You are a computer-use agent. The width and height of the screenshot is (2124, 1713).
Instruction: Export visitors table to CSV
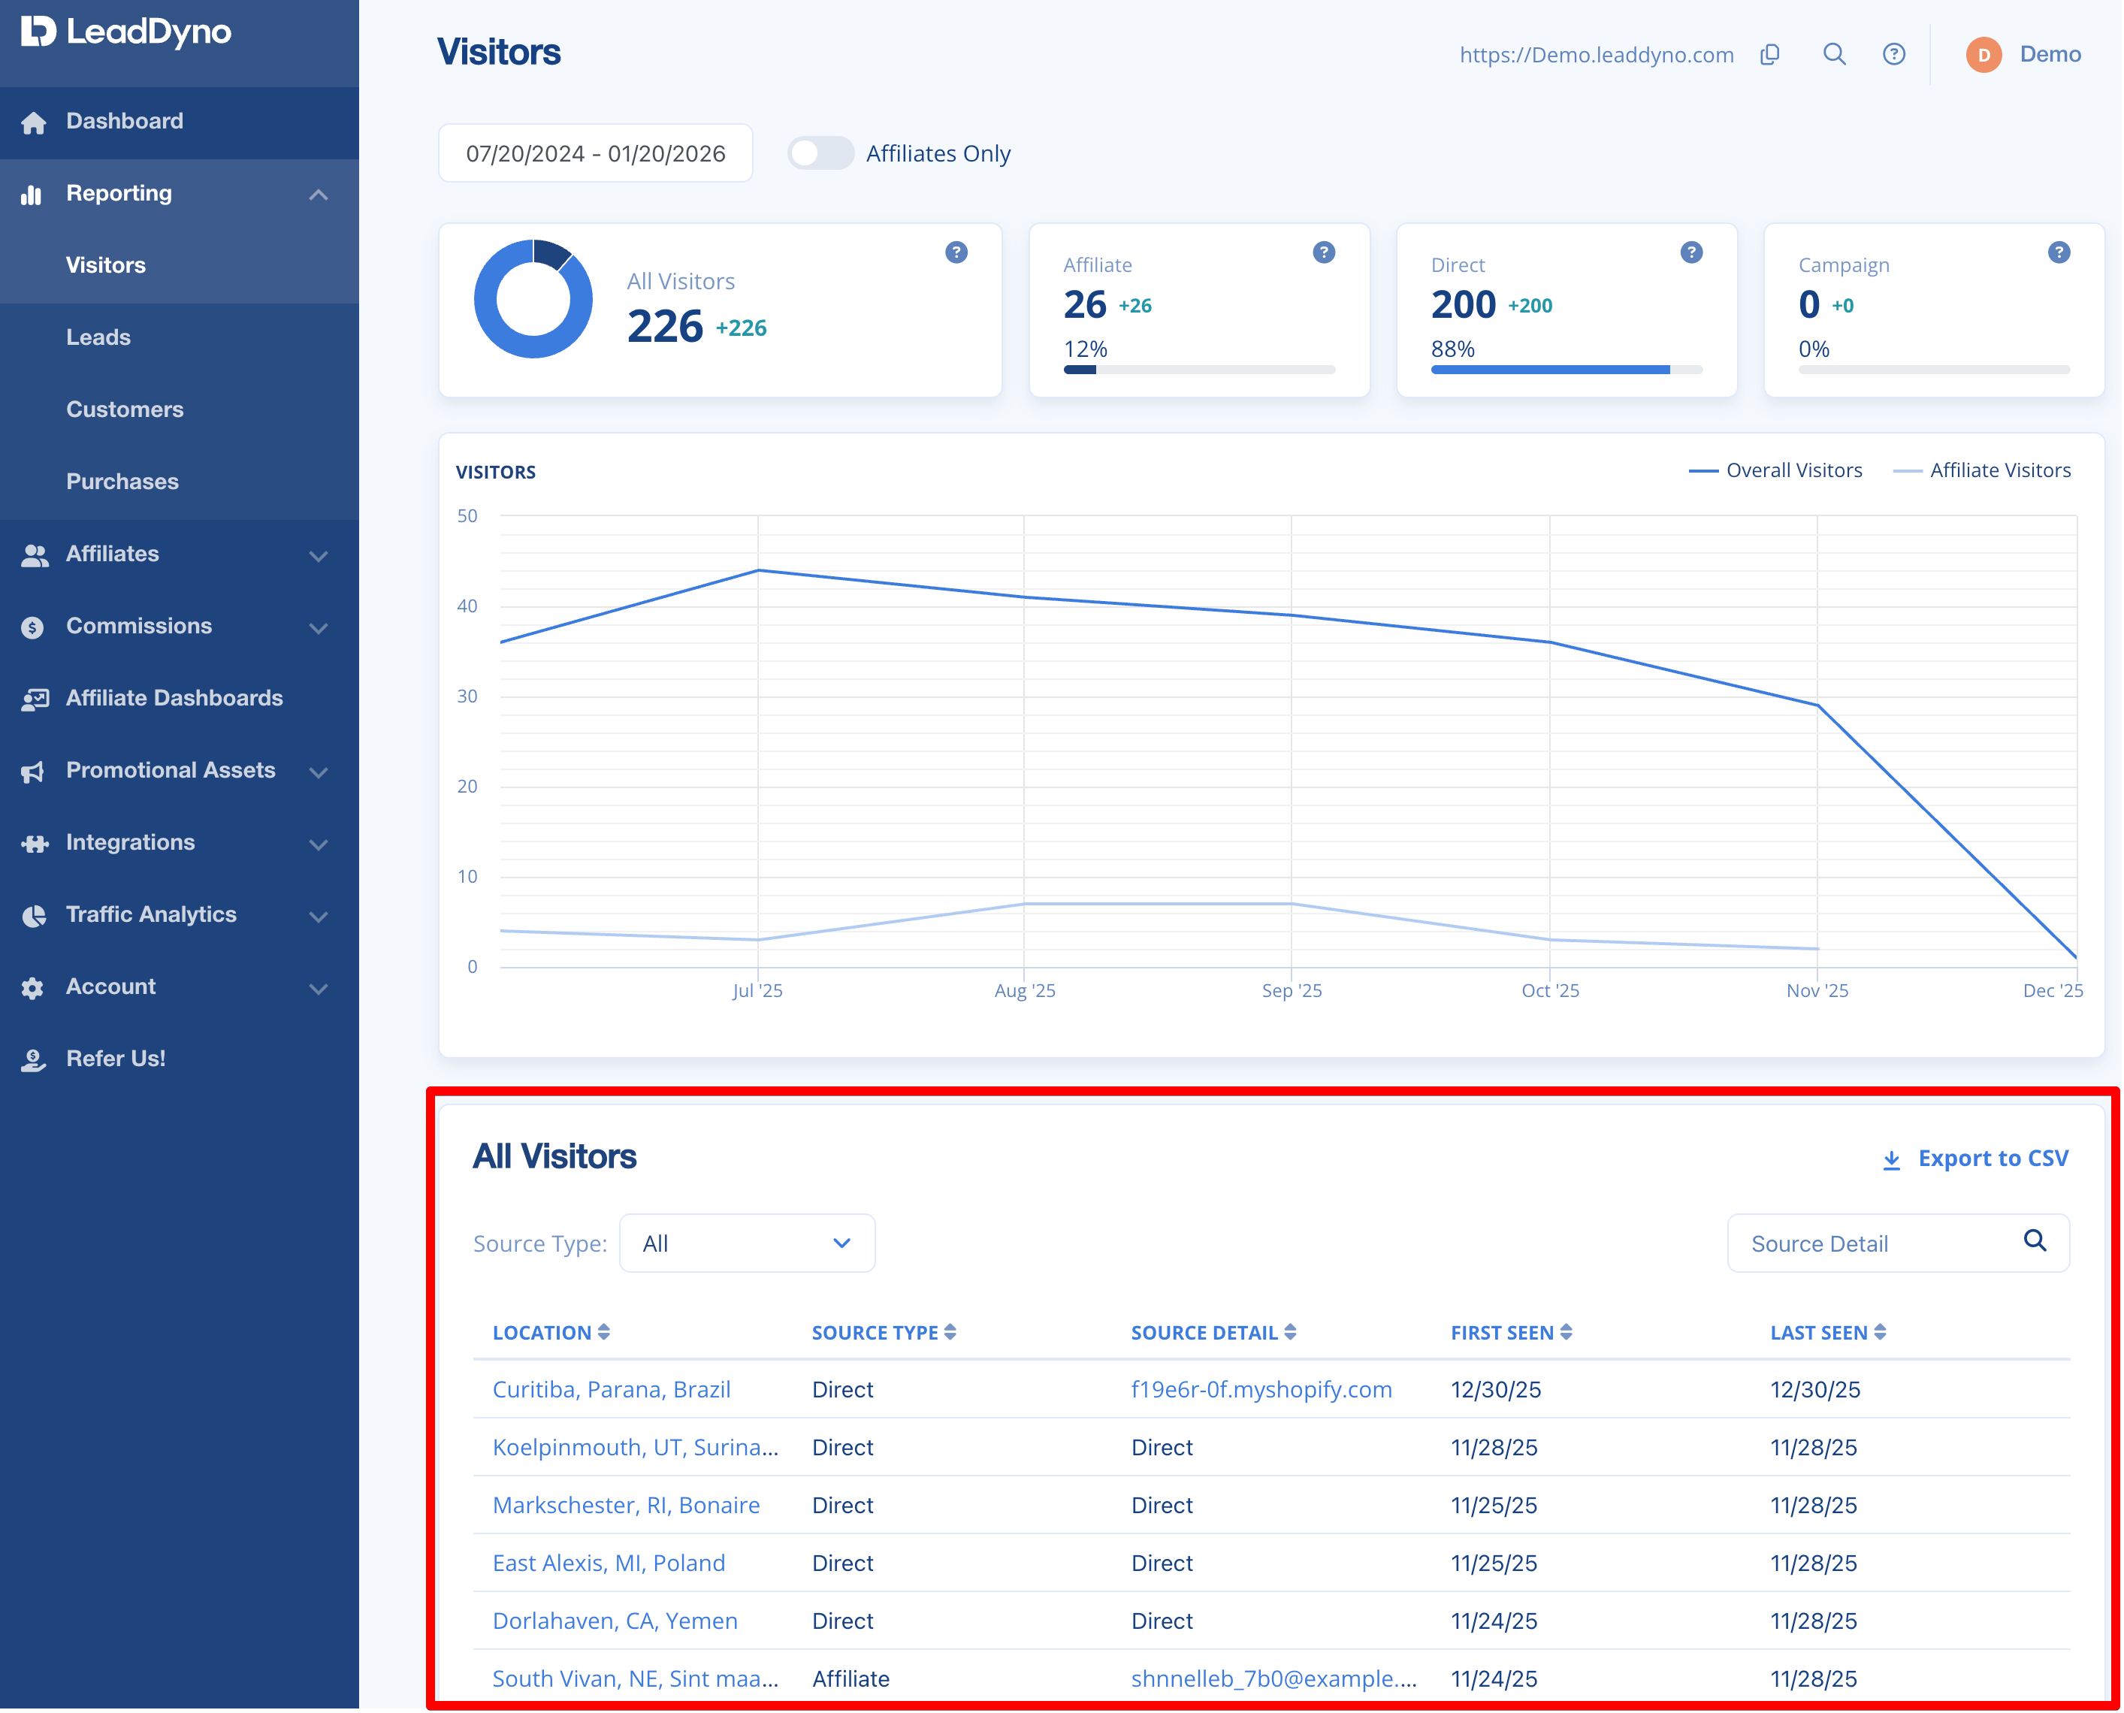click(x=1975, y=1159)
